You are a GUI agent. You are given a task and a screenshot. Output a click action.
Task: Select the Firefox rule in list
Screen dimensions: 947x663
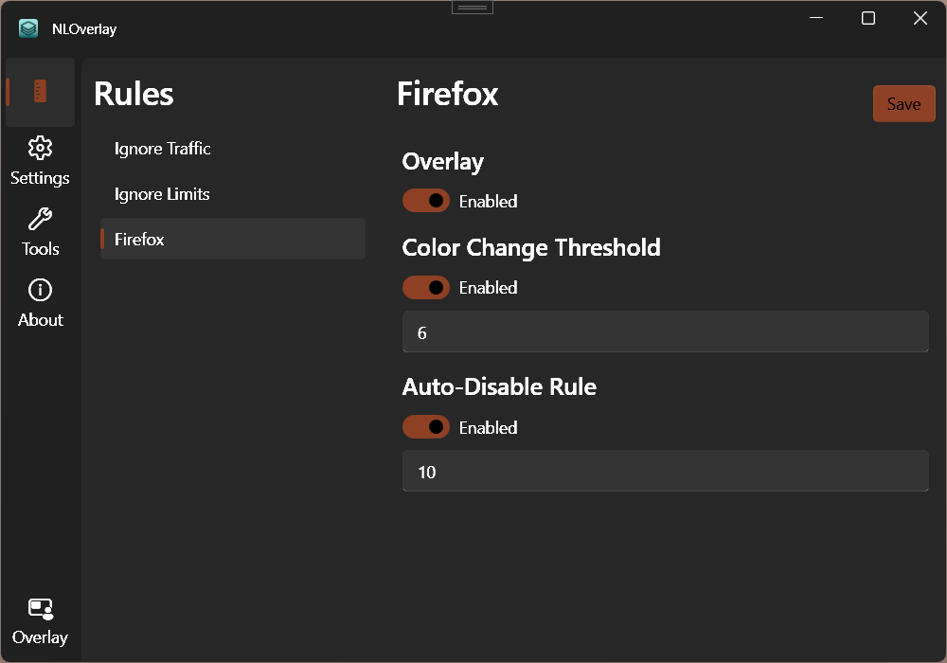pos(233,239)
